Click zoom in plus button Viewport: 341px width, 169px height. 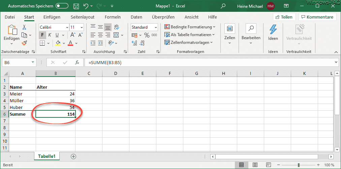coord(318,165)
